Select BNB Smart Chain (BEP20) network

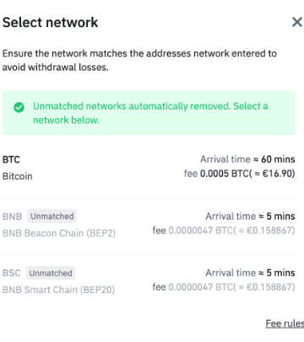[58, 290]
